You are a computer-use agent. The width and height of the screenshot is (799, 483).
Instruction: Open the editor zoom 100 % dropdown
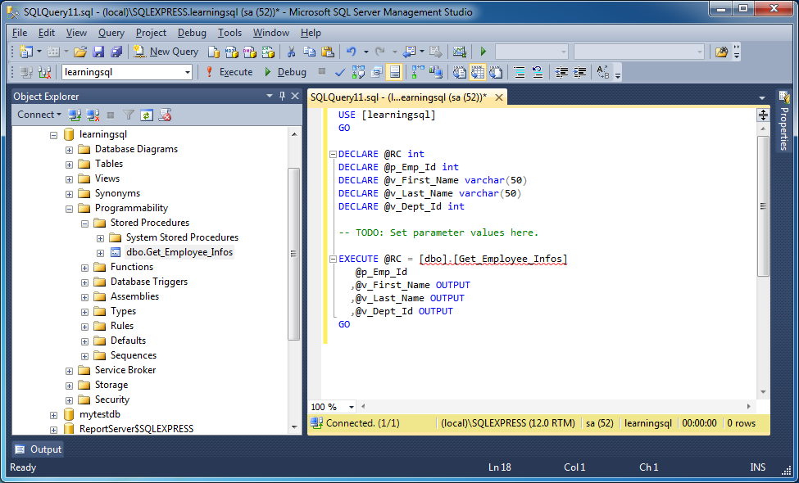351,407
